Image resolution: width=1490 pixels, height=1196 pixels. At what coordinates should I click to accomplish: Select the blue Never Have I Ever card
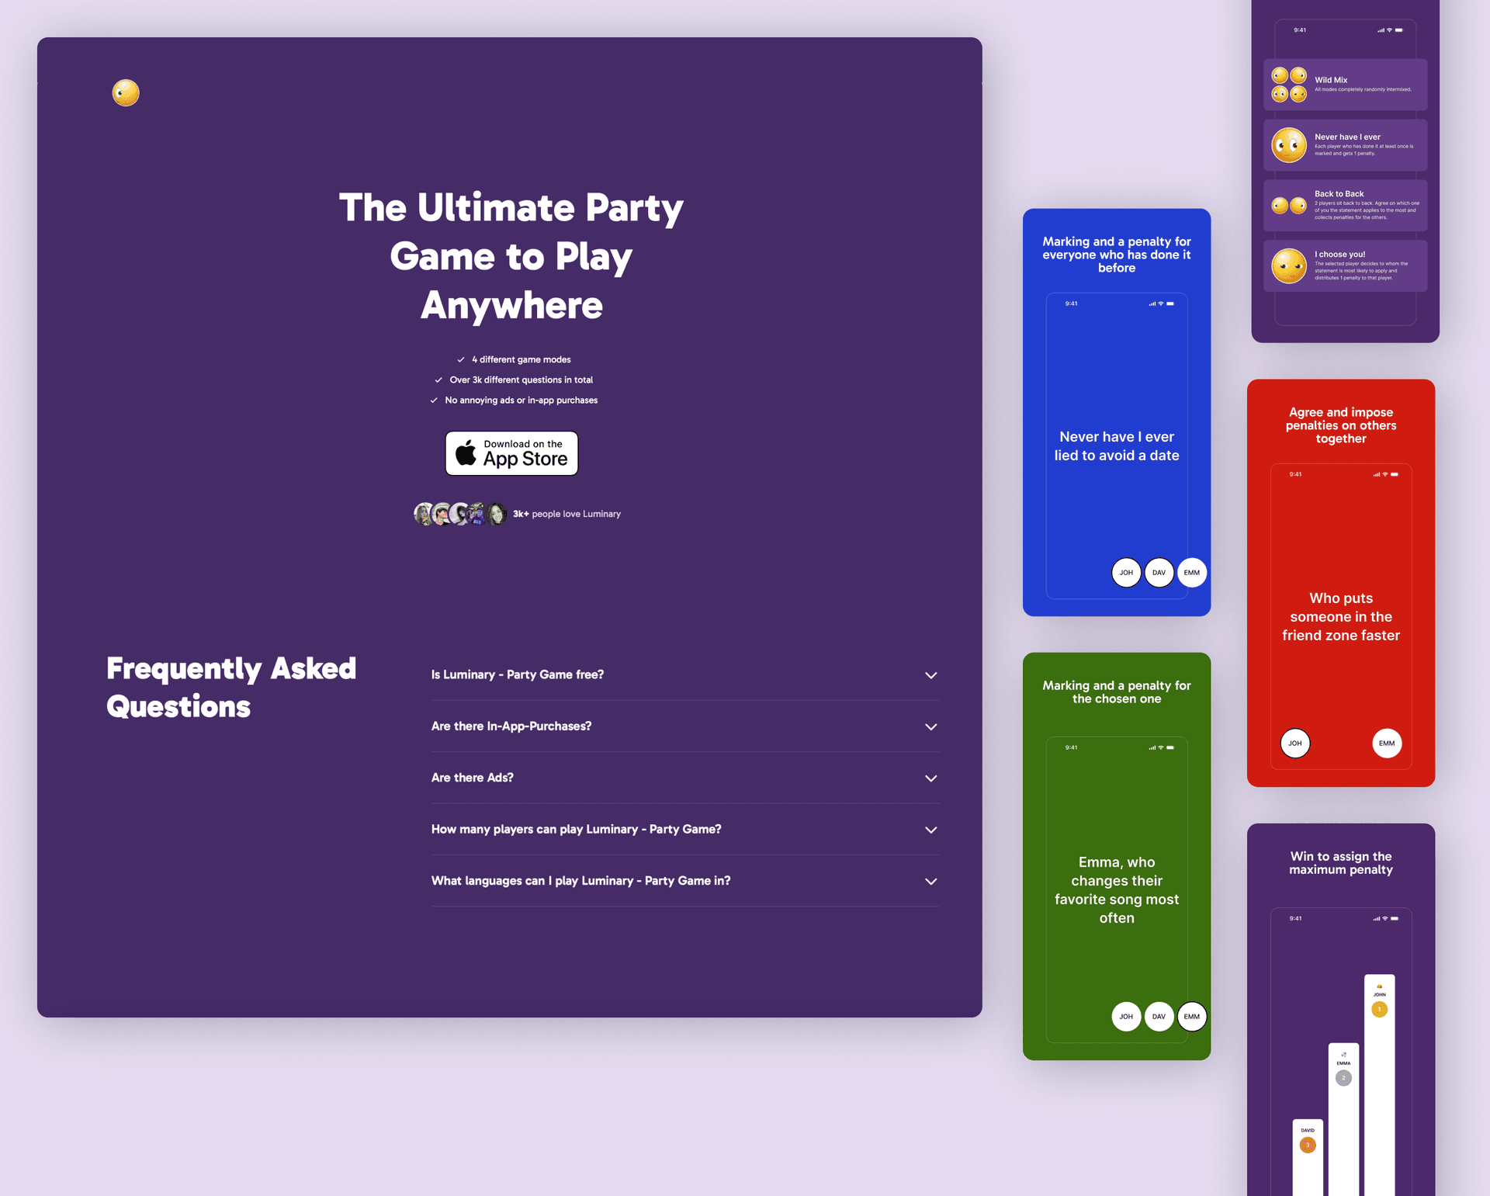coord(1115,412)
